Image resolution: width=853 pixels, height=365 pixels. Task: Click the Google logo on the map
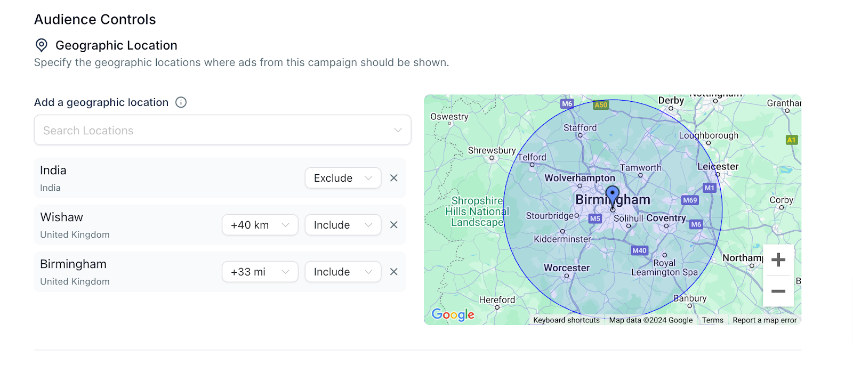(x=453, y=315)
